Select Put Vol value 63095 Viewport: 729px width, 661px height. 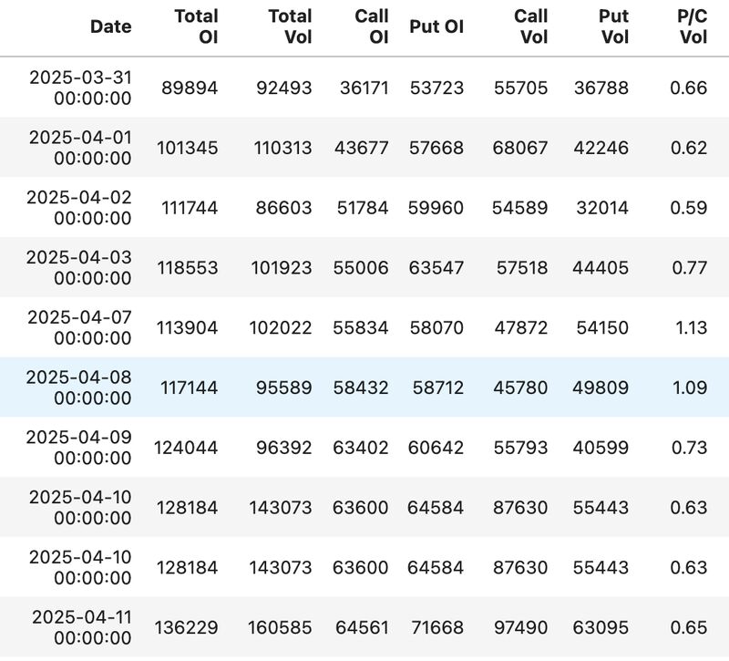(601, 628)
